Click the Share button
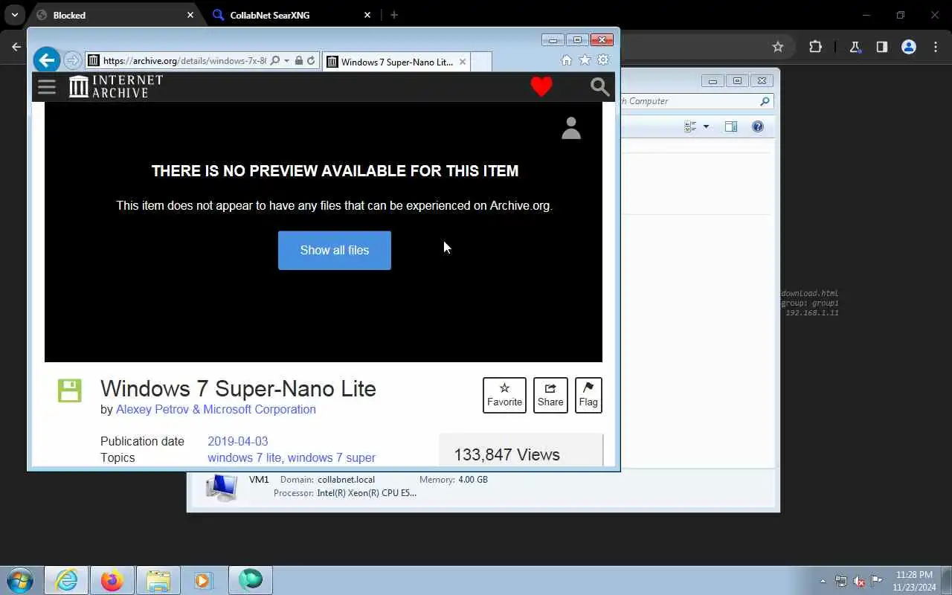Screen dimensions: 952x595 [x=550, y=395]
